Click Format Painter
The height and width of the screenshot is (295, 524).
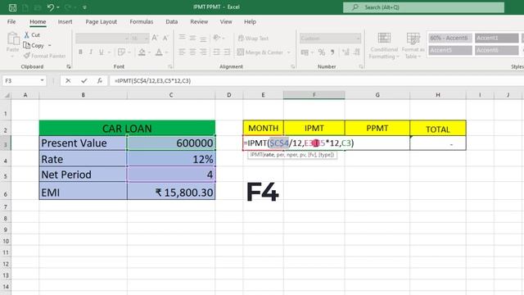click(x=45, y=56)
